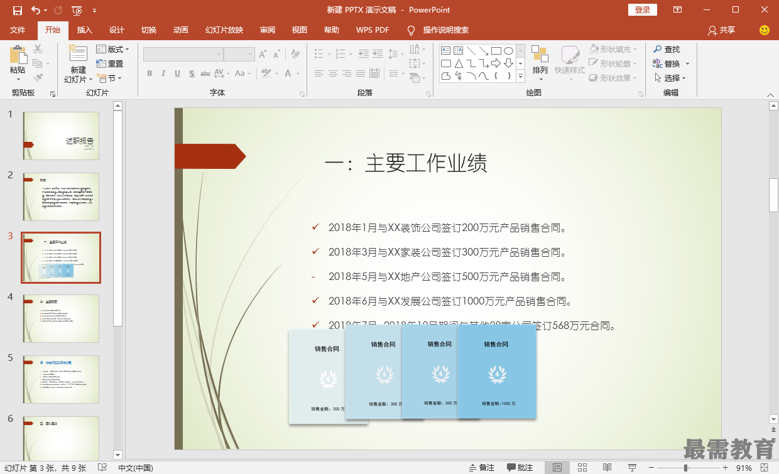Toggle Normal view in status bar
The width and height of the screenshot is (779, 474).
click(557, 468)
